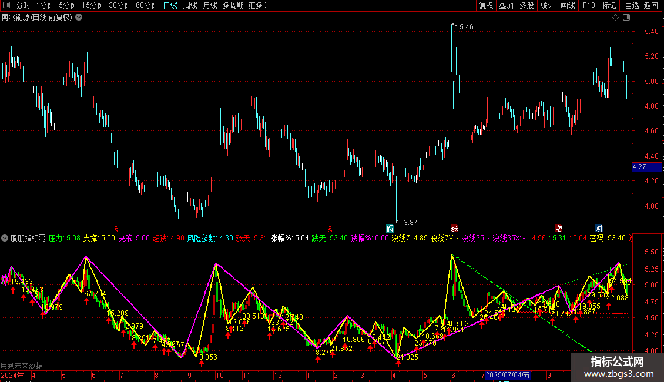The image size is (664, 382).
Task: Add stock with +自选 button
Action: (x=630, y=5)
